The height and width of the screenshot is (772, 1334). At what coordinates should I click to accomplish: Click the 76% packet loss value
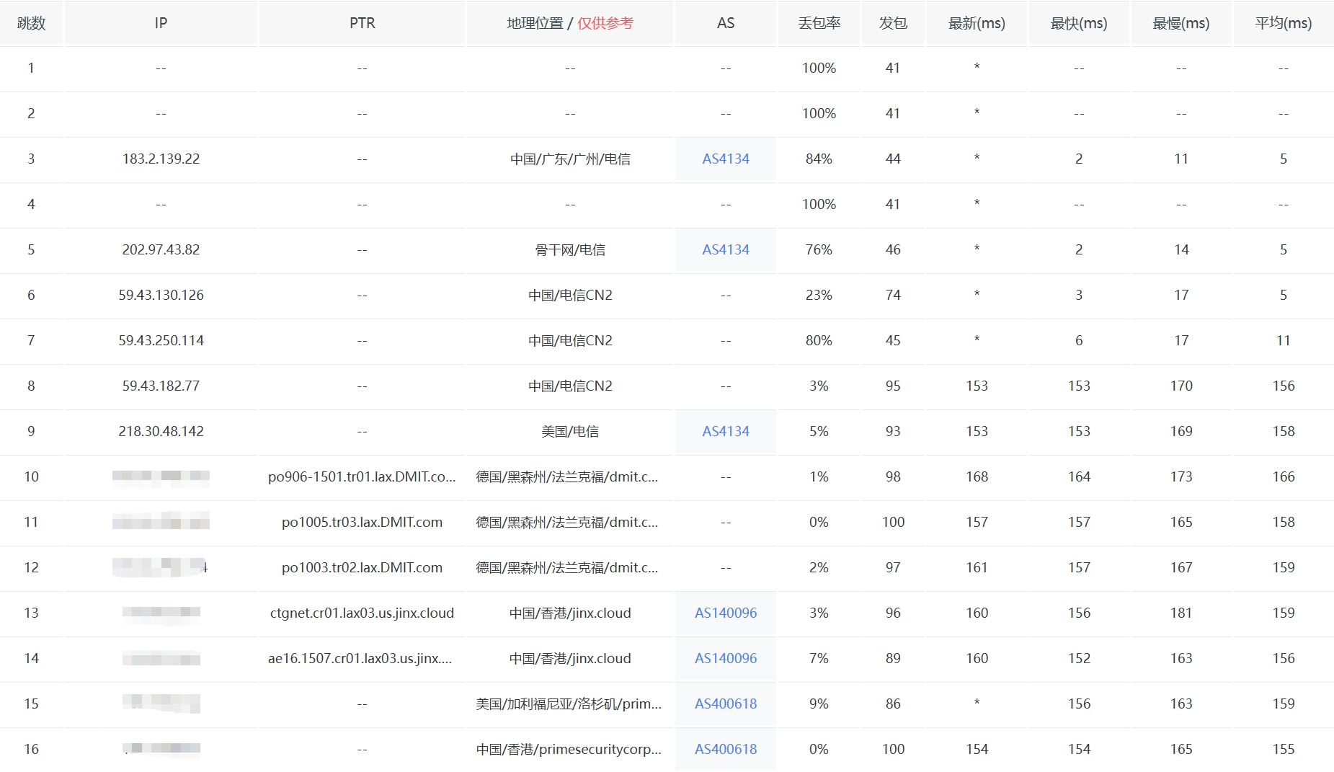[819, 249]
